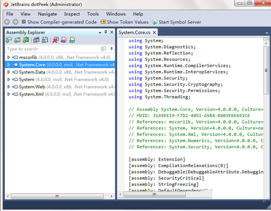Open the View menu

pyautogui.click(x=26, y=14)
